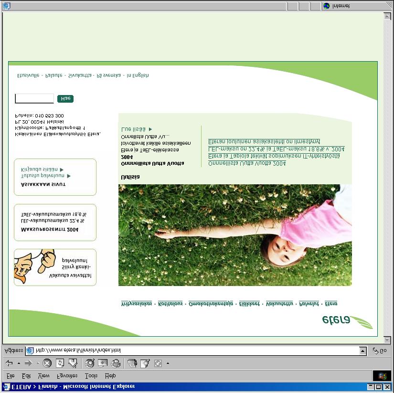Click the page scrollbar arrow near the address bar
This screenshot has height=393, width=394.
tap(387, 340)
